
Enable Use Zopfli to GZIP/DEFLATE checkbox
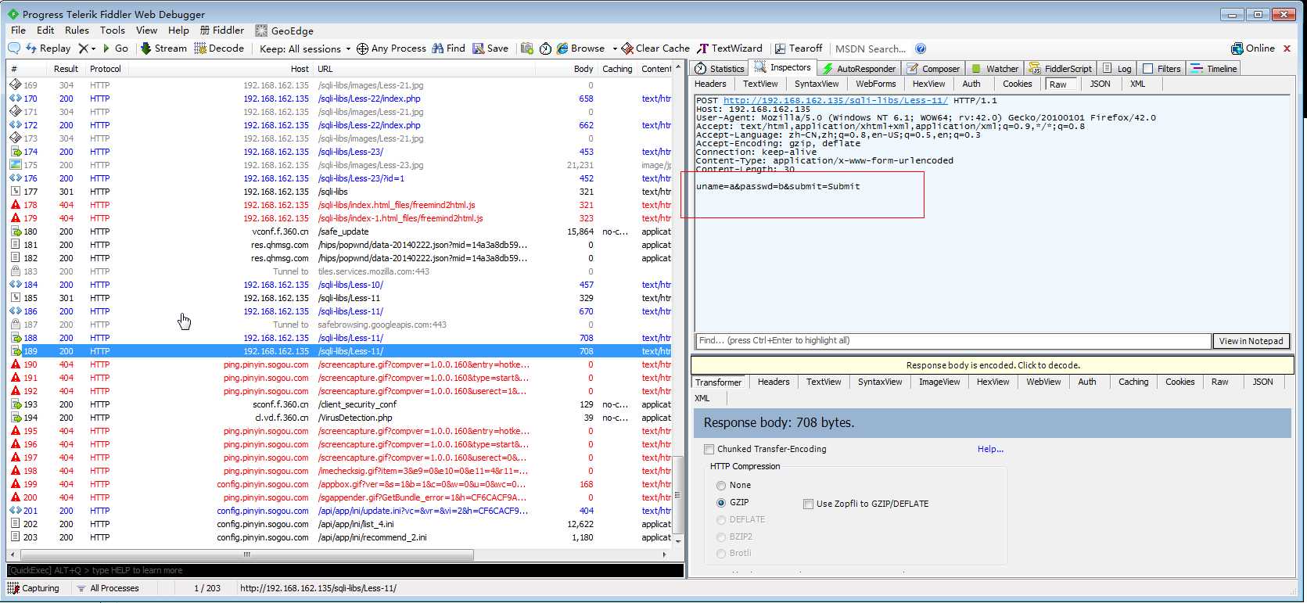pos(808,504)
